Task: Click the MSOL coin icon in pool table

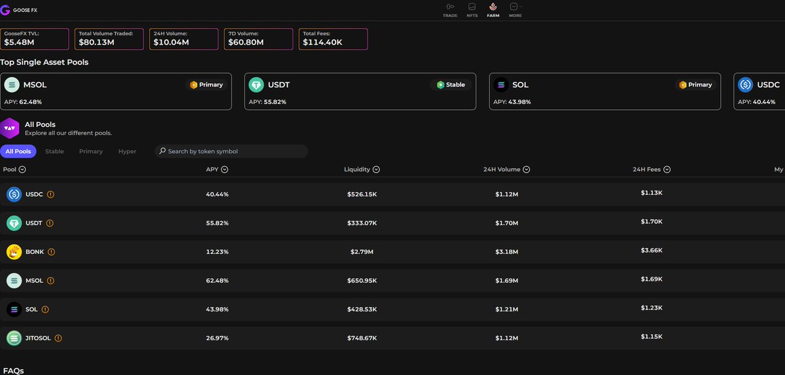Action: (14, 281)
